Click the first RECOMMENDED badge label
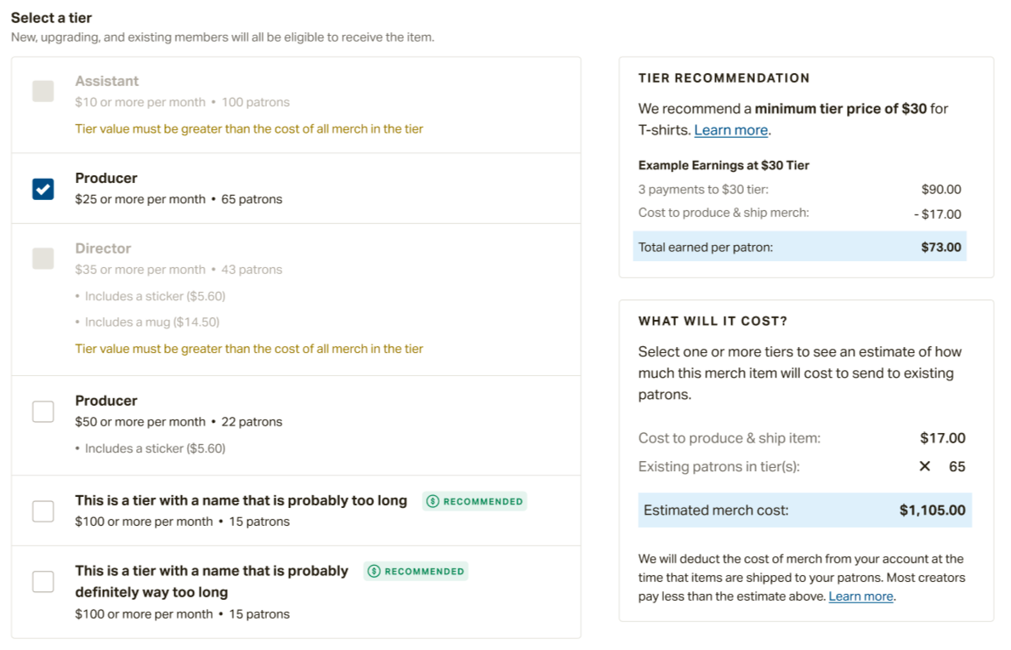Image resolution: width=1011 pixels, height=650 pixels. [483, 502]
